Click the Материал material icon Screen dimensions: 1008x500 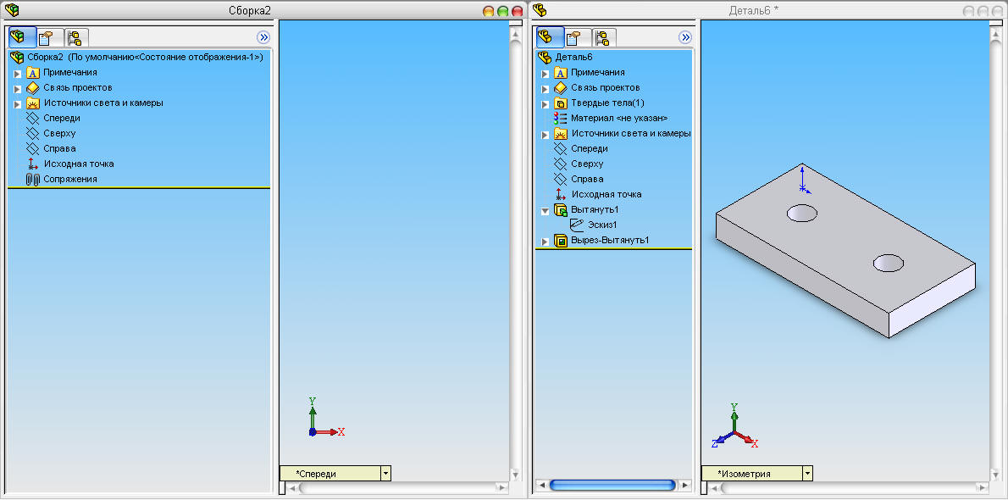pyautogui.click(x=561, y=119)
